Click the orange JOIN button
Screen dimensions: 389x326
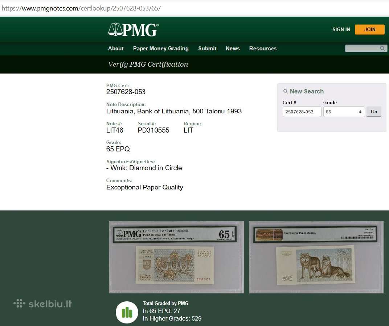[x=370, y=29]
